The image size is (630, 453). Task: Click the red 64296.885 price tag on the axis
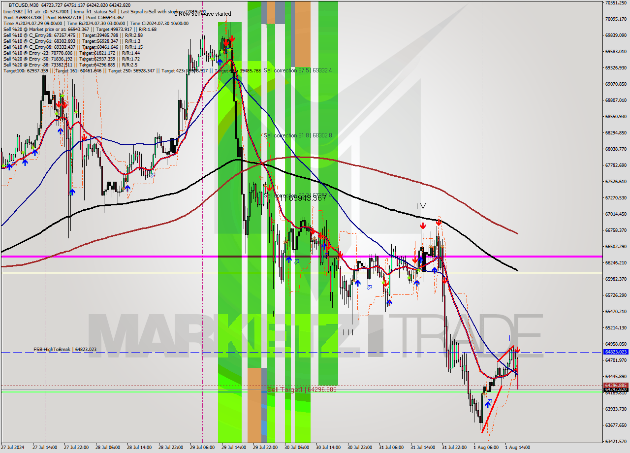click(x=615, y=385)
